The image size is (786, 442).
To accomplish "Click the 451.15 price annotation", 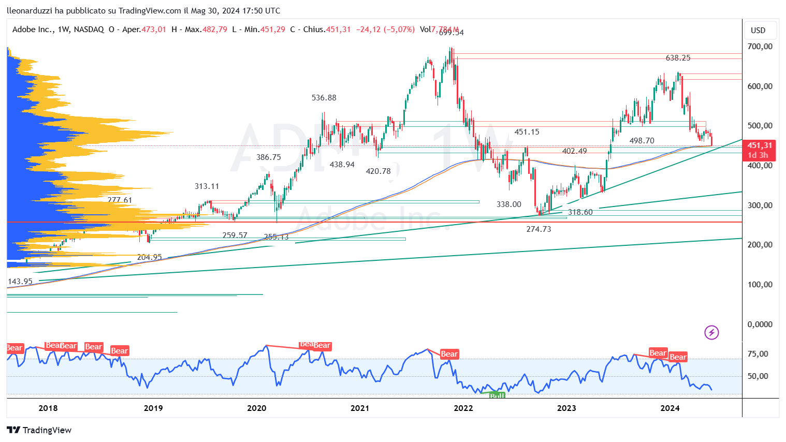I will (527, 132).
